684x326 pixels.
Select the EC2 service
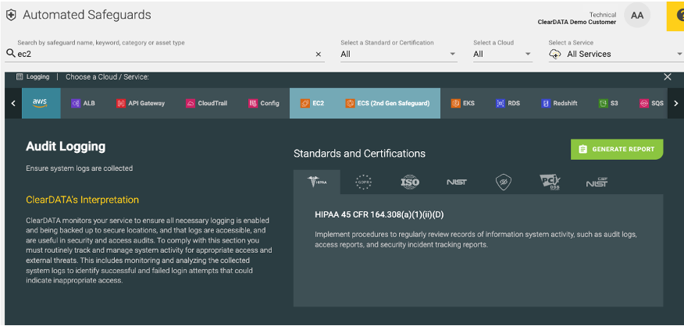tap(312, 103)
